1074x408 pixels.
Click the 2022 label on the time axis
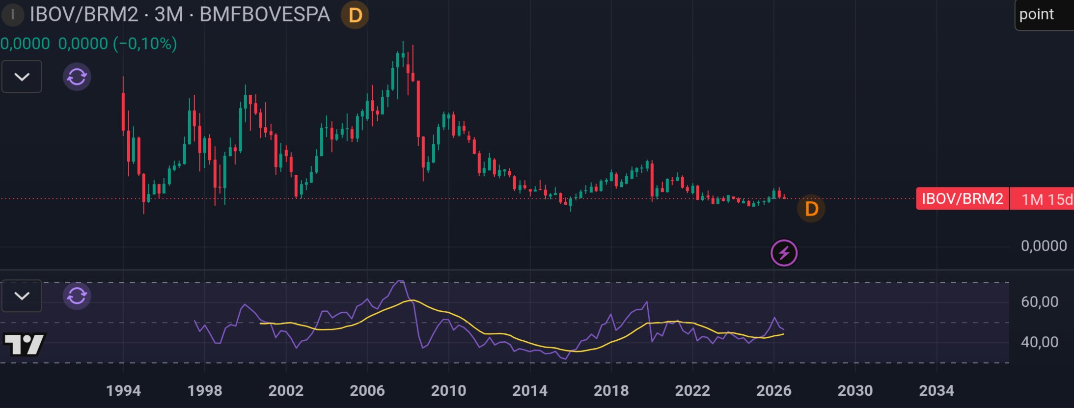[692, 391]
